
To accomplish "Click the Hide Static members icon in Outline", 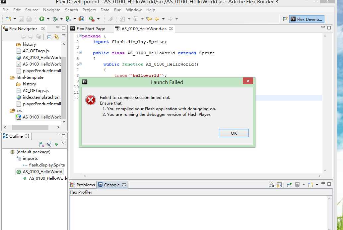I will click(49, 144).
